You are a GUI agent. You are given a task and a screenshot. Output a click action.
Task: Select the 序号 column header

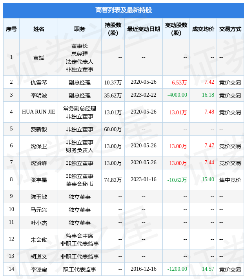(x=11, y=29)
